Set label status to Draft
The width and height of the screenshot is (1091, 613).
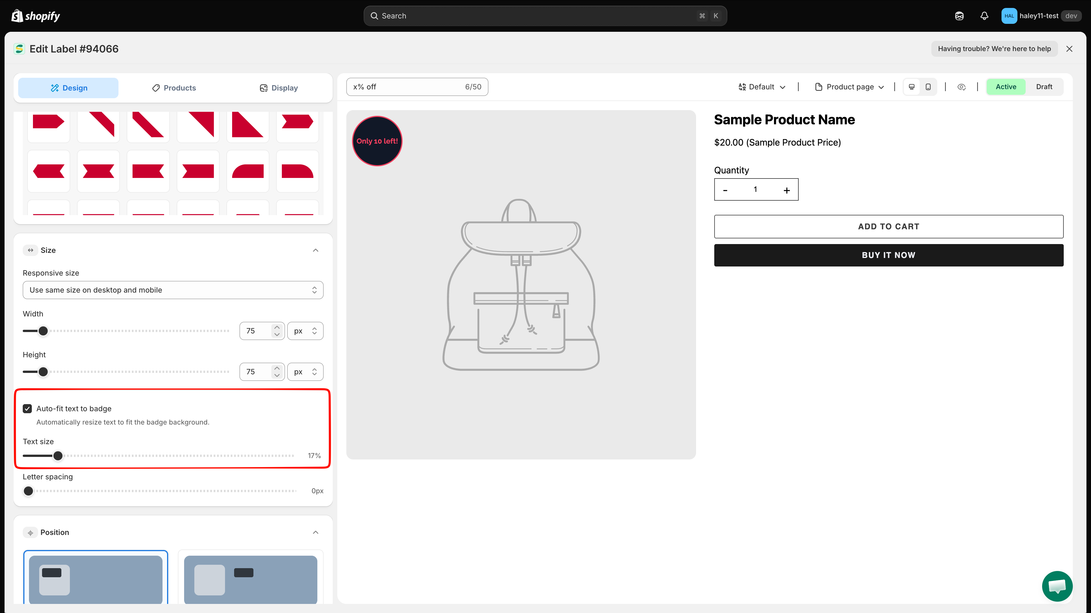(1044, 87)
